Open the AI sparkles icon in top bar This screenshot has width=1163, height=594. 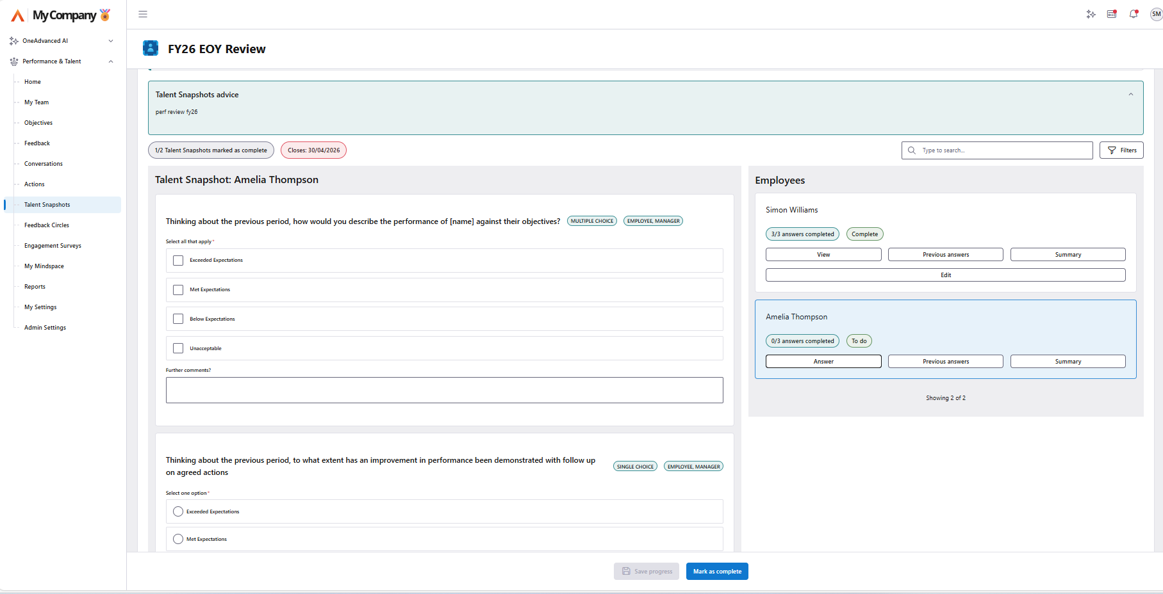[x=1091, y=14]
